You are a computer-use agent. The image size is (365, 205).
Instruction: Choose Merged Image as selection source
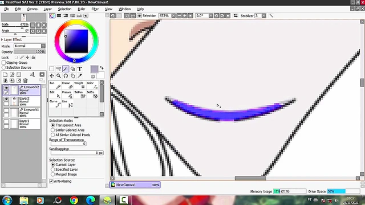tap(53, 174)
